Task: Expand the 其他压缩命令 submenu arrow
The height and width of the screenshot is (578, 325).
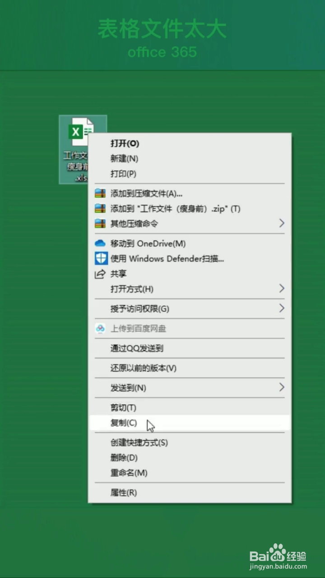Action: pos(282,224)
